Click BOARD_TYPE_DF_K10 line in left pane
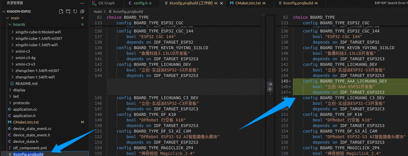408x156 pixels. pyautogui.click(x=146, y=114)
